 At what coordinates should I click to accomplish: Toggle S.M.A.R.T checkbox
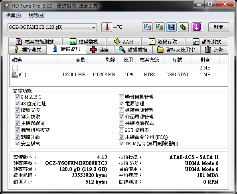point(17,97)
